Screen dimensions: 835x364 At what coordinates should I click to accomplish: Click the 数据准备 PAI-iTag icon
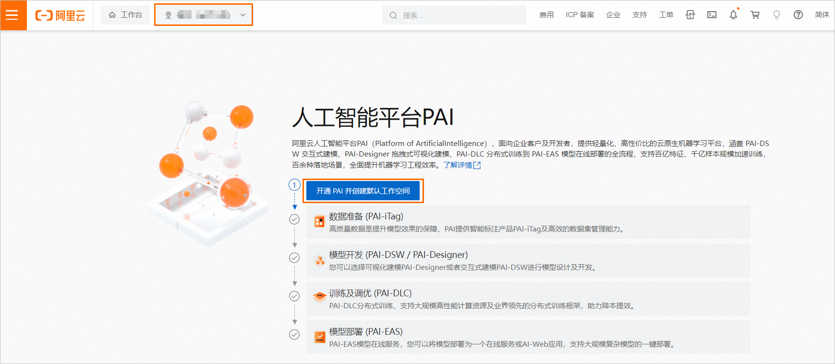click(319, 221)
